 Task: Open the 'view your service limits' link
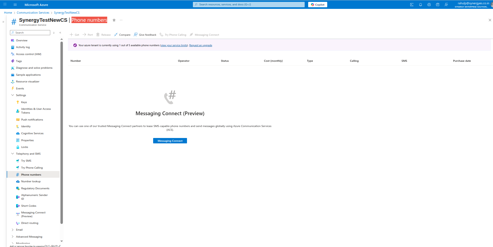[174, 45]
